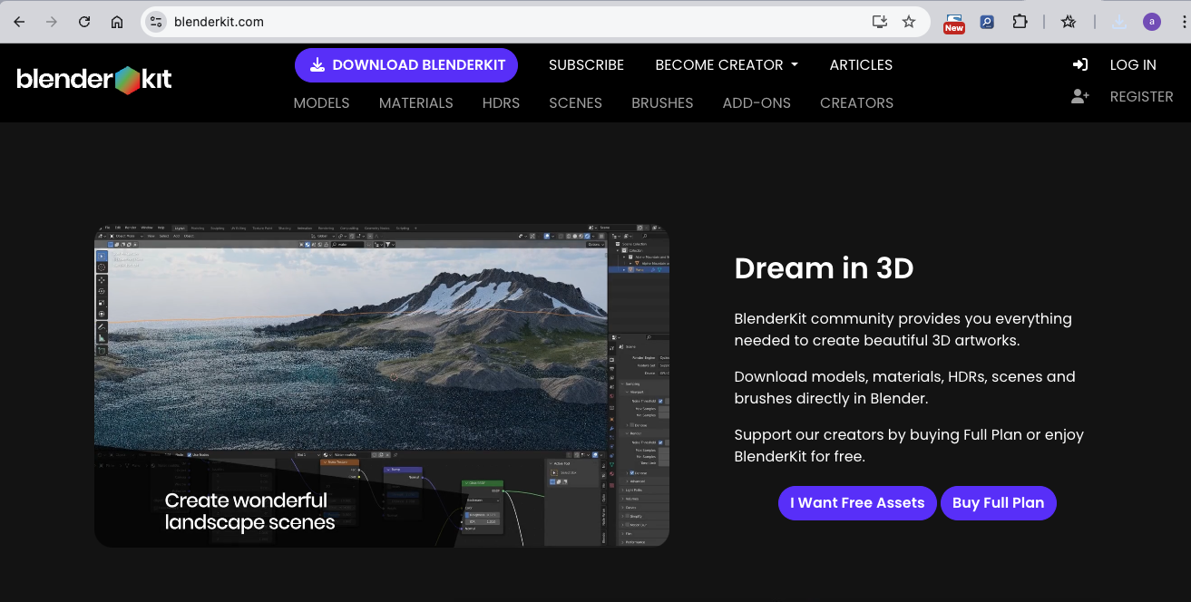Image resolution: width=1191 pixels, height=602 pixels.
Task: Click the landscape scene preview image
Action: (381, 385)
